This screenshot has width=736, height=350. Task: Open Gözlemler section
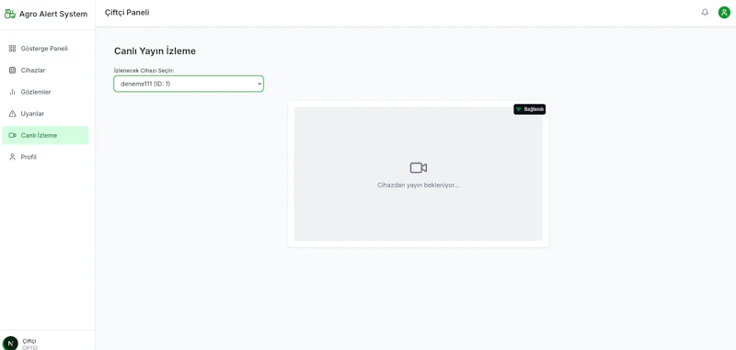(45, 92)
